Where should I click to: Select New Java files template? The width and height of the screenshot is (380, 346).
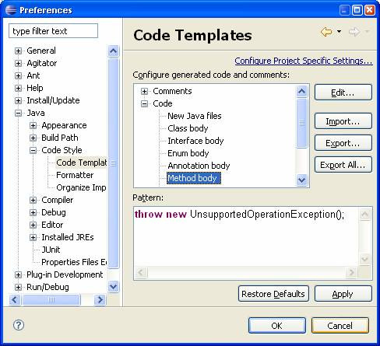tap(195, 116)
